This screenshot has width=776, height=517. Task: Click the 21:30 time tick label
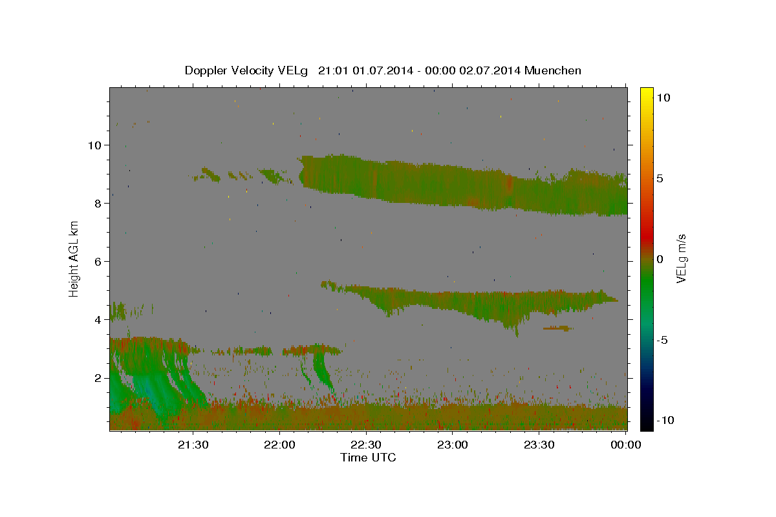click(193, 445)
